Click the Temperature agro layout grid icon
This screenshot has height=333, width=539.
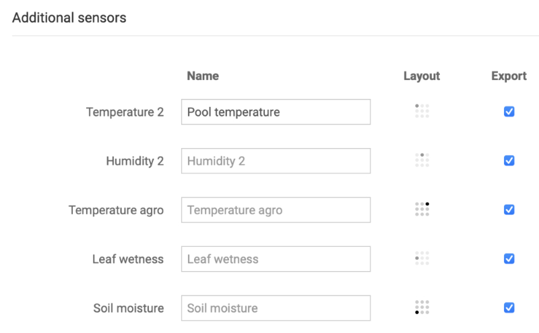[422, 209]
